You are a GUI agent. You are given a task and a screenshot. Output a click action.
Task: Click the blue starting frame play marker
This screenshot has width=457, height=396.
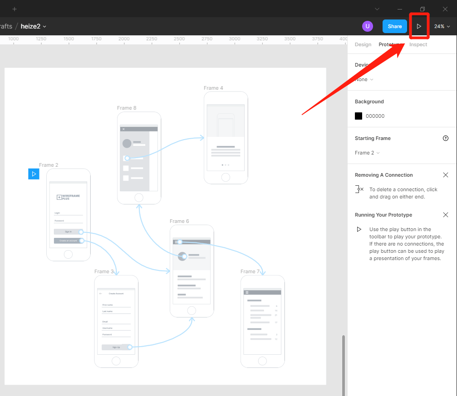tap(34, 174)
